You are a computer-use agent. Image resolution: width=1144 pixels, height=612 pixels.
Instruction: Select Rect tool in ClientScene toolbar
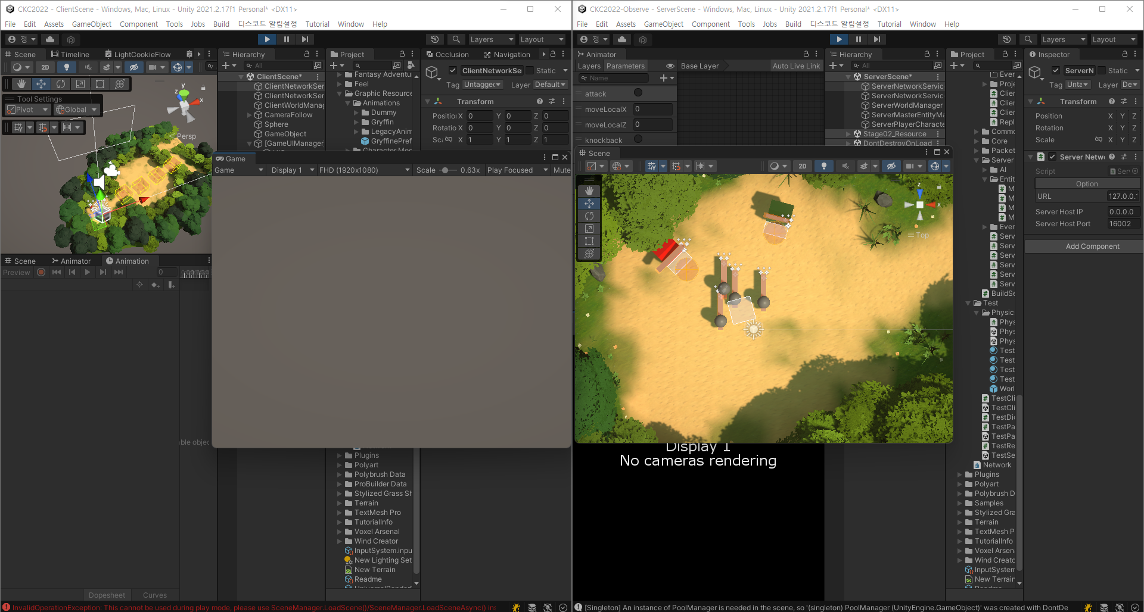pos(100,84)
